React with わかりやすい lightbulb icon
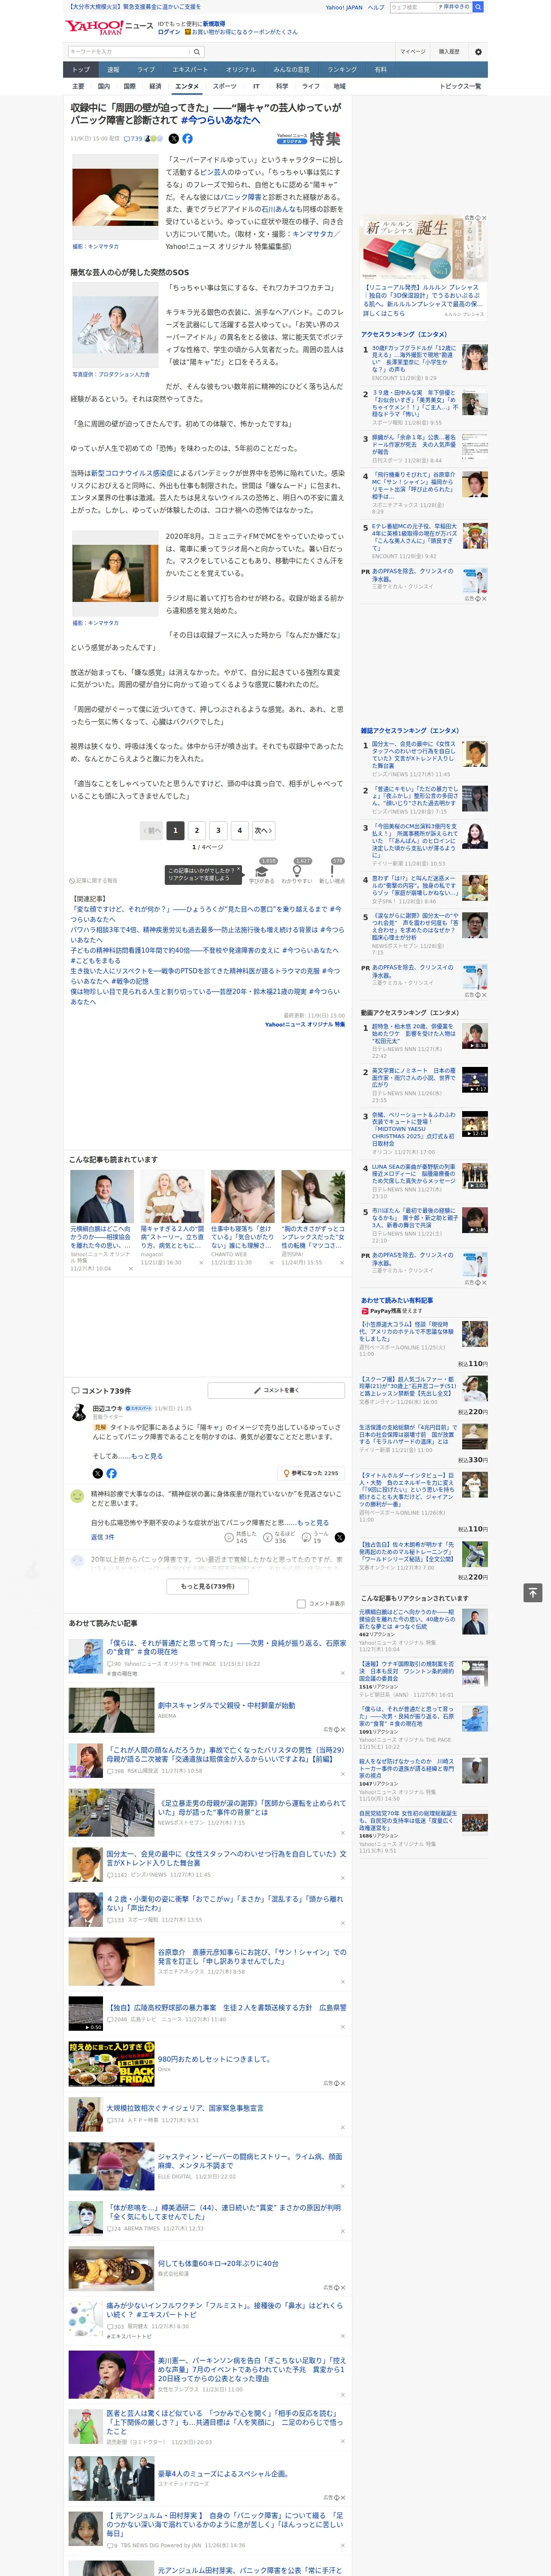551x2576 pixels. pyautogui.click(x=297, y=872)
